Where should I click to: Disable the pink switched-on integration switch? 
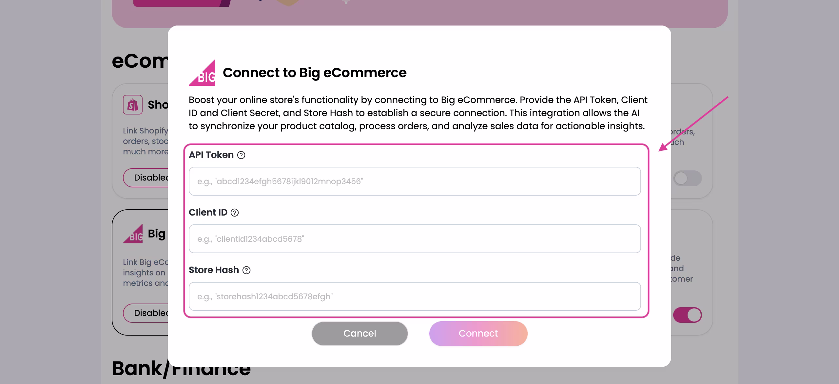tap(687, 315)
